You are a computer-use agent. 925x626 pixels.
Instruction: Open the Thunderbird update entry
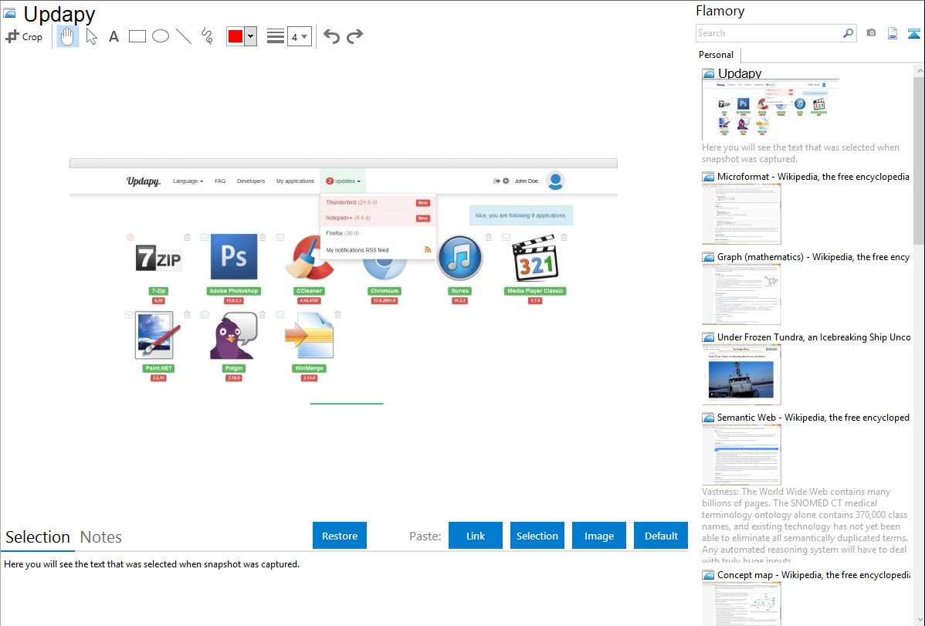click(378, 202)
